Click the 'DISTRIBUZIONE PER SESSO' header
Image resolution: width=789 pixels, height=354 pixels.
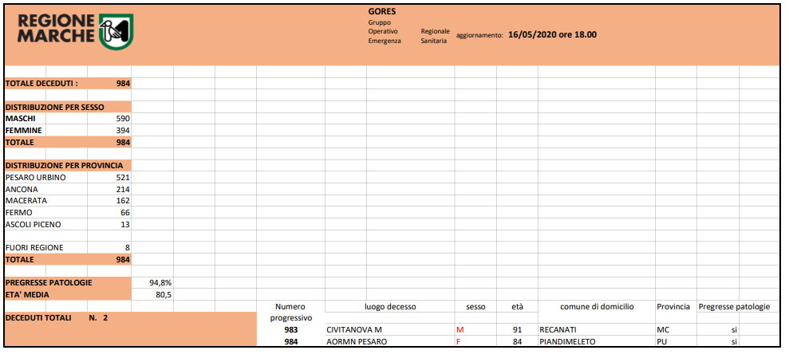click(55, 107)
